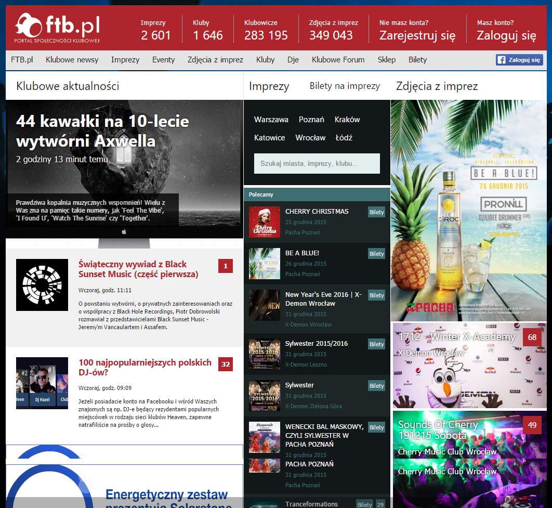Open the Ciroc Be A Blue banner

coord(468,210)
